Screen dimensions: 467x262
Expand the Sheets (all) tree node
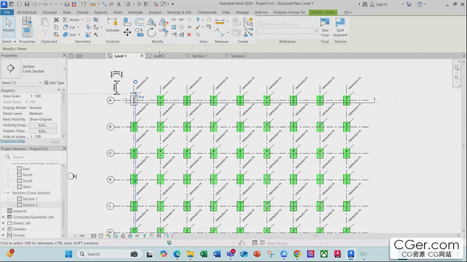pyautogui.click(x=3, y=223)
